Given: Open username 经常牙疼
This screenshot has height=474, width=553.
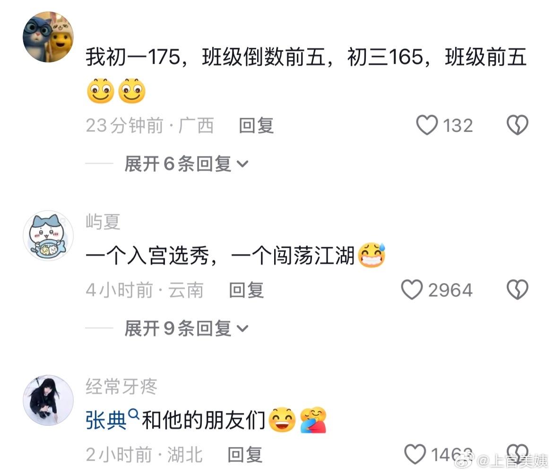Looking at the screenshot, I should [x=121, y=386].
